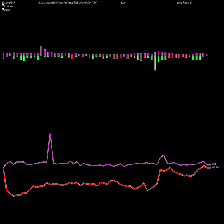Click the Volume legend color swatch

tap(3, 5)
